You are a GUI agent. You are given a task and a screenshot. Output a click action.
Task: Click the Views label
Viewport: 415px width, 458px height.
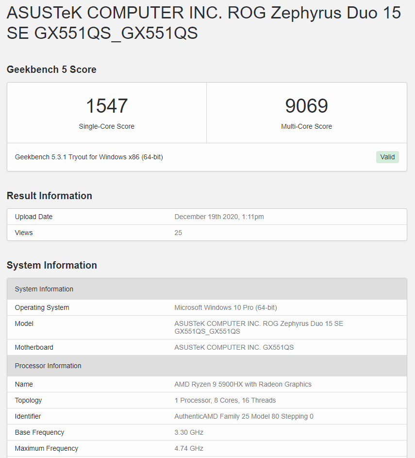point(24,233)
